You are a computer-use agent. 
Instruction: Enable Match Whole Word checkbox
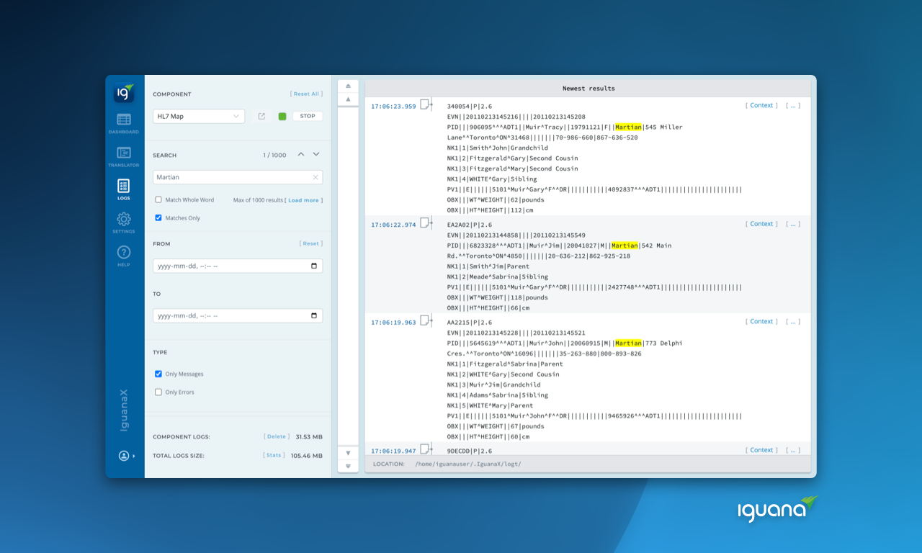[158, 200]
